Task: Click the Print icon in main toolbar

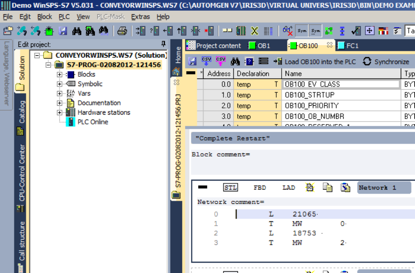Action: tap(122, 31)
